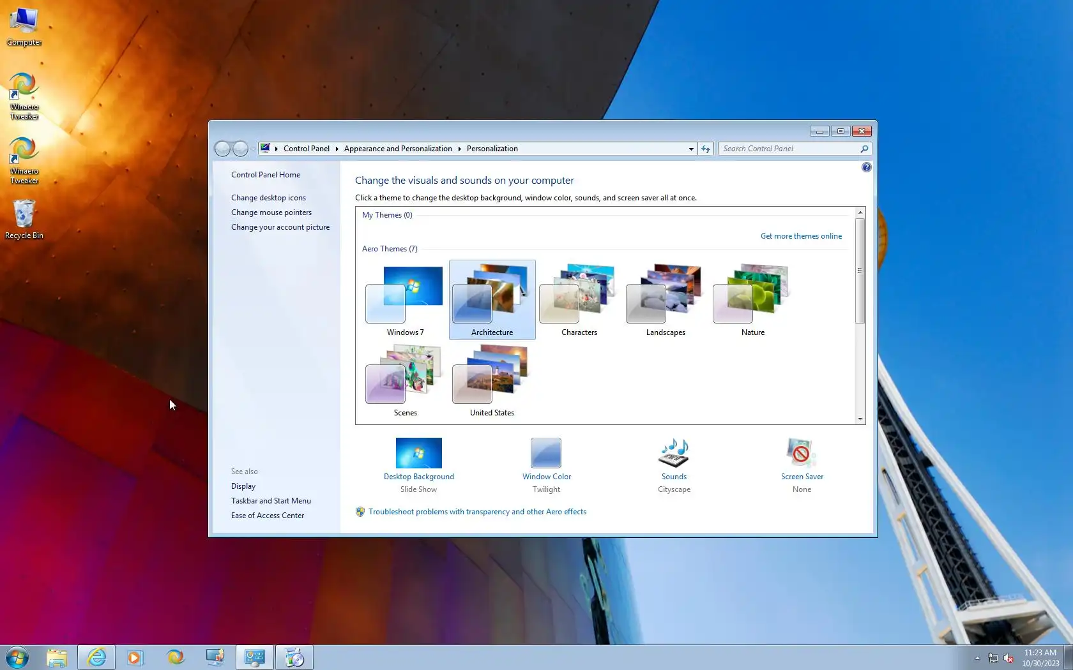Click in the Search Control Panel field
Viewport: 1073px width, 670px height.
(789, 149)
